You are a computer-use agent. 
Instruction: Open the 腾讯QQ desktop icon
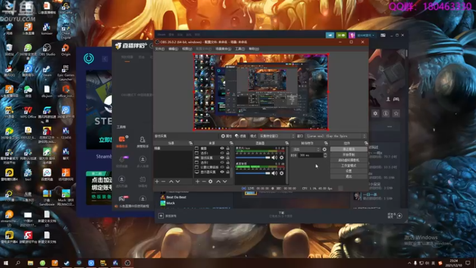point(9,71)
